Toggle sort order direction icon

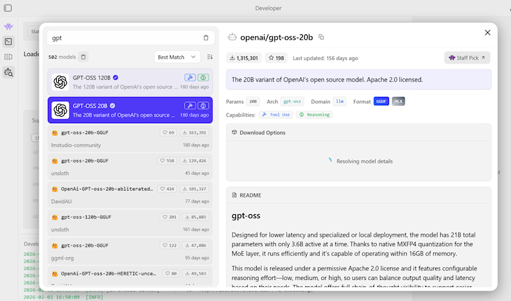pyautogui.click(x=210, y=57)
